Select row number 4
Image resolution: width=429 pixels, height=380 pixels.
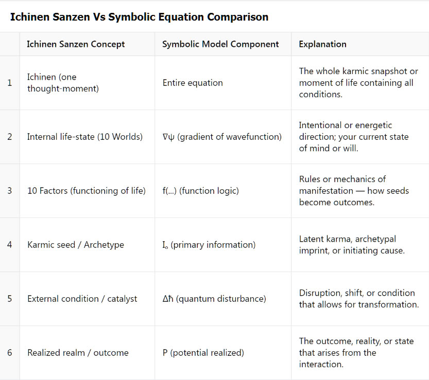click(10, 245)
